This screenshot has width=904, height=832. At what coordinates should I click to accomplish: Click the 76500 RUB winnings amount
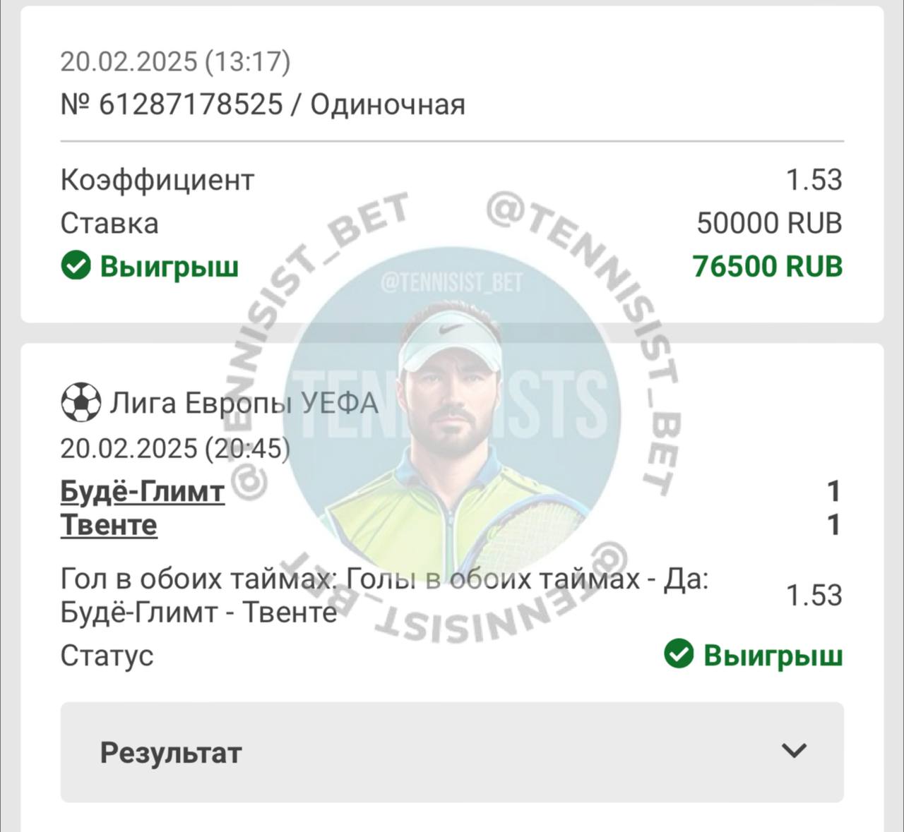click(x=768, y=266)
